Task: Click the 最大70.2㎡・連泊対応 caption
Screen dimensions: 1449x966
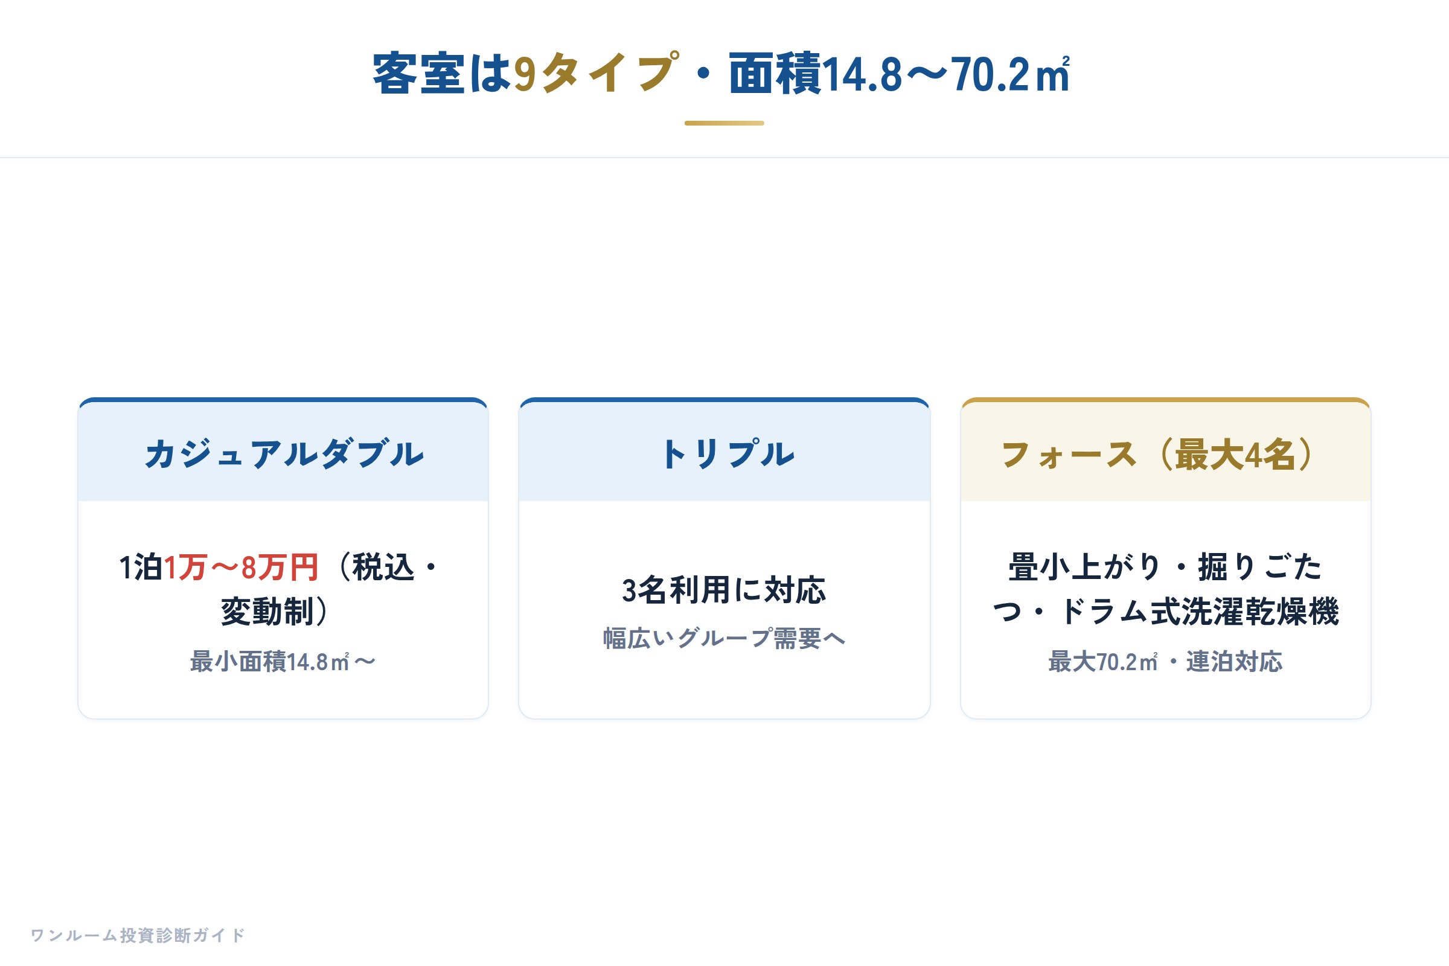Action: (1166, 662)
